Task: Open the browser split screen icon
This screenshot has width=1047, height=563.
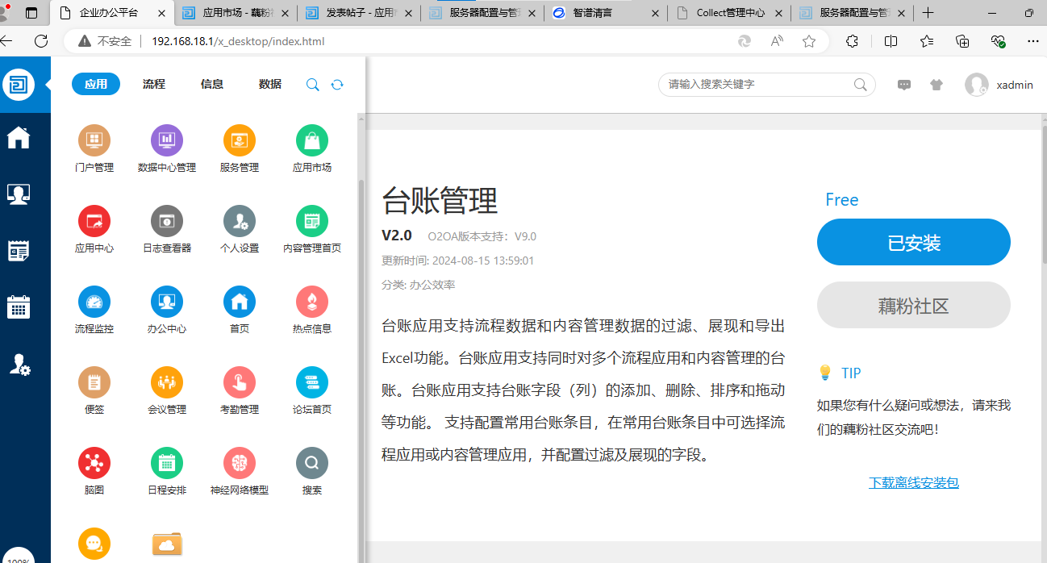Action: tap(891, 41)
